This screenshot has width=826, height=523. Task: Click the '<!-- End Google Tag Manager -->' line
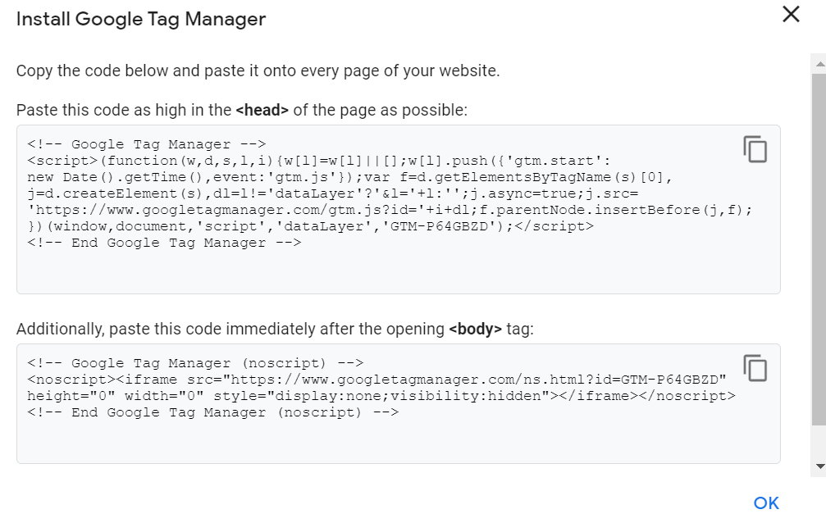[x=164, y=243]
